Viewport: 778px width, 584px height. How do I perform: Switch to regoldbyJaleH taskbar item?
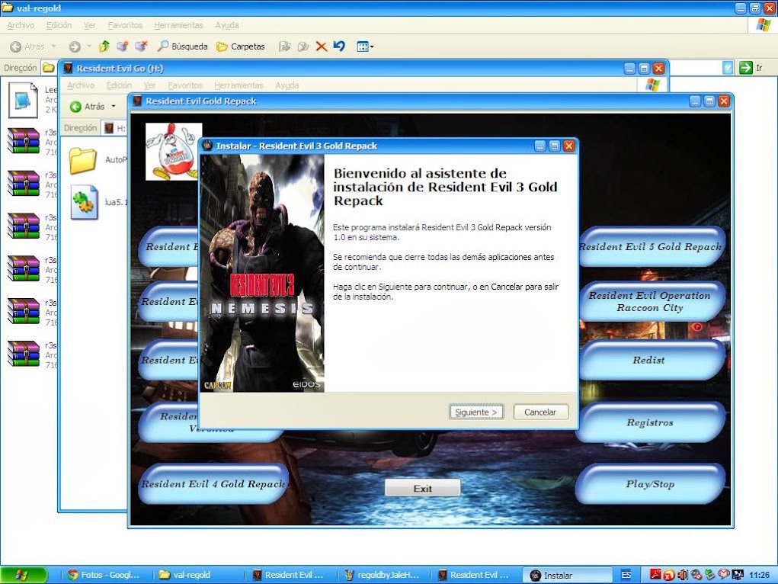[382, 575]
